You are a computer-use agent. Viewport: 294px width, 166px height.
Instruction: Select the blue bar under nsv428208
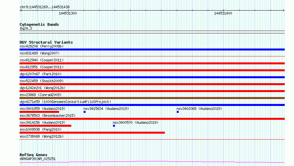[152, 50]
